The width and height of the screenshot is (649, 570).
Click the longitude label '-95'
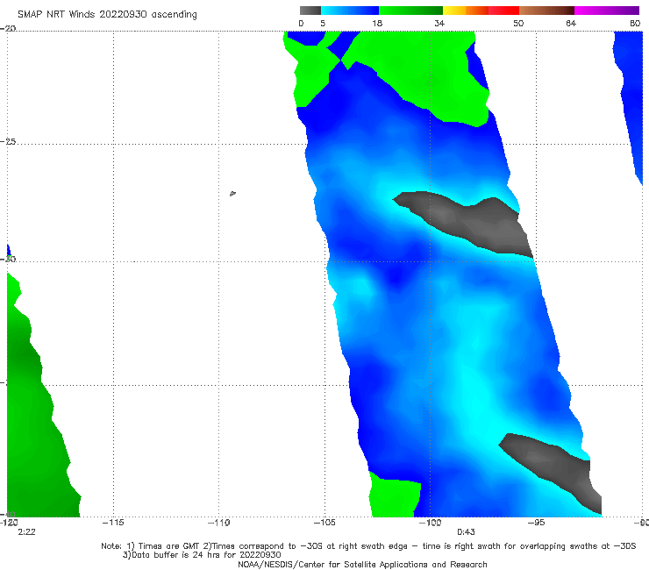tap(536, 523)
